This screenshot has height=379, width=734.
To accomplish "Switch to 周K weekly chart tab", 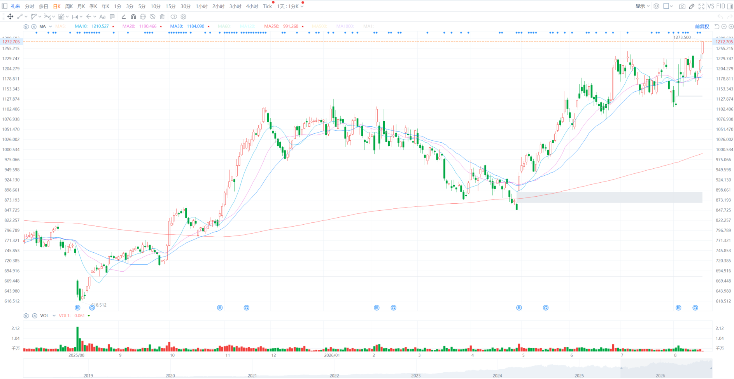I will 69,6.
